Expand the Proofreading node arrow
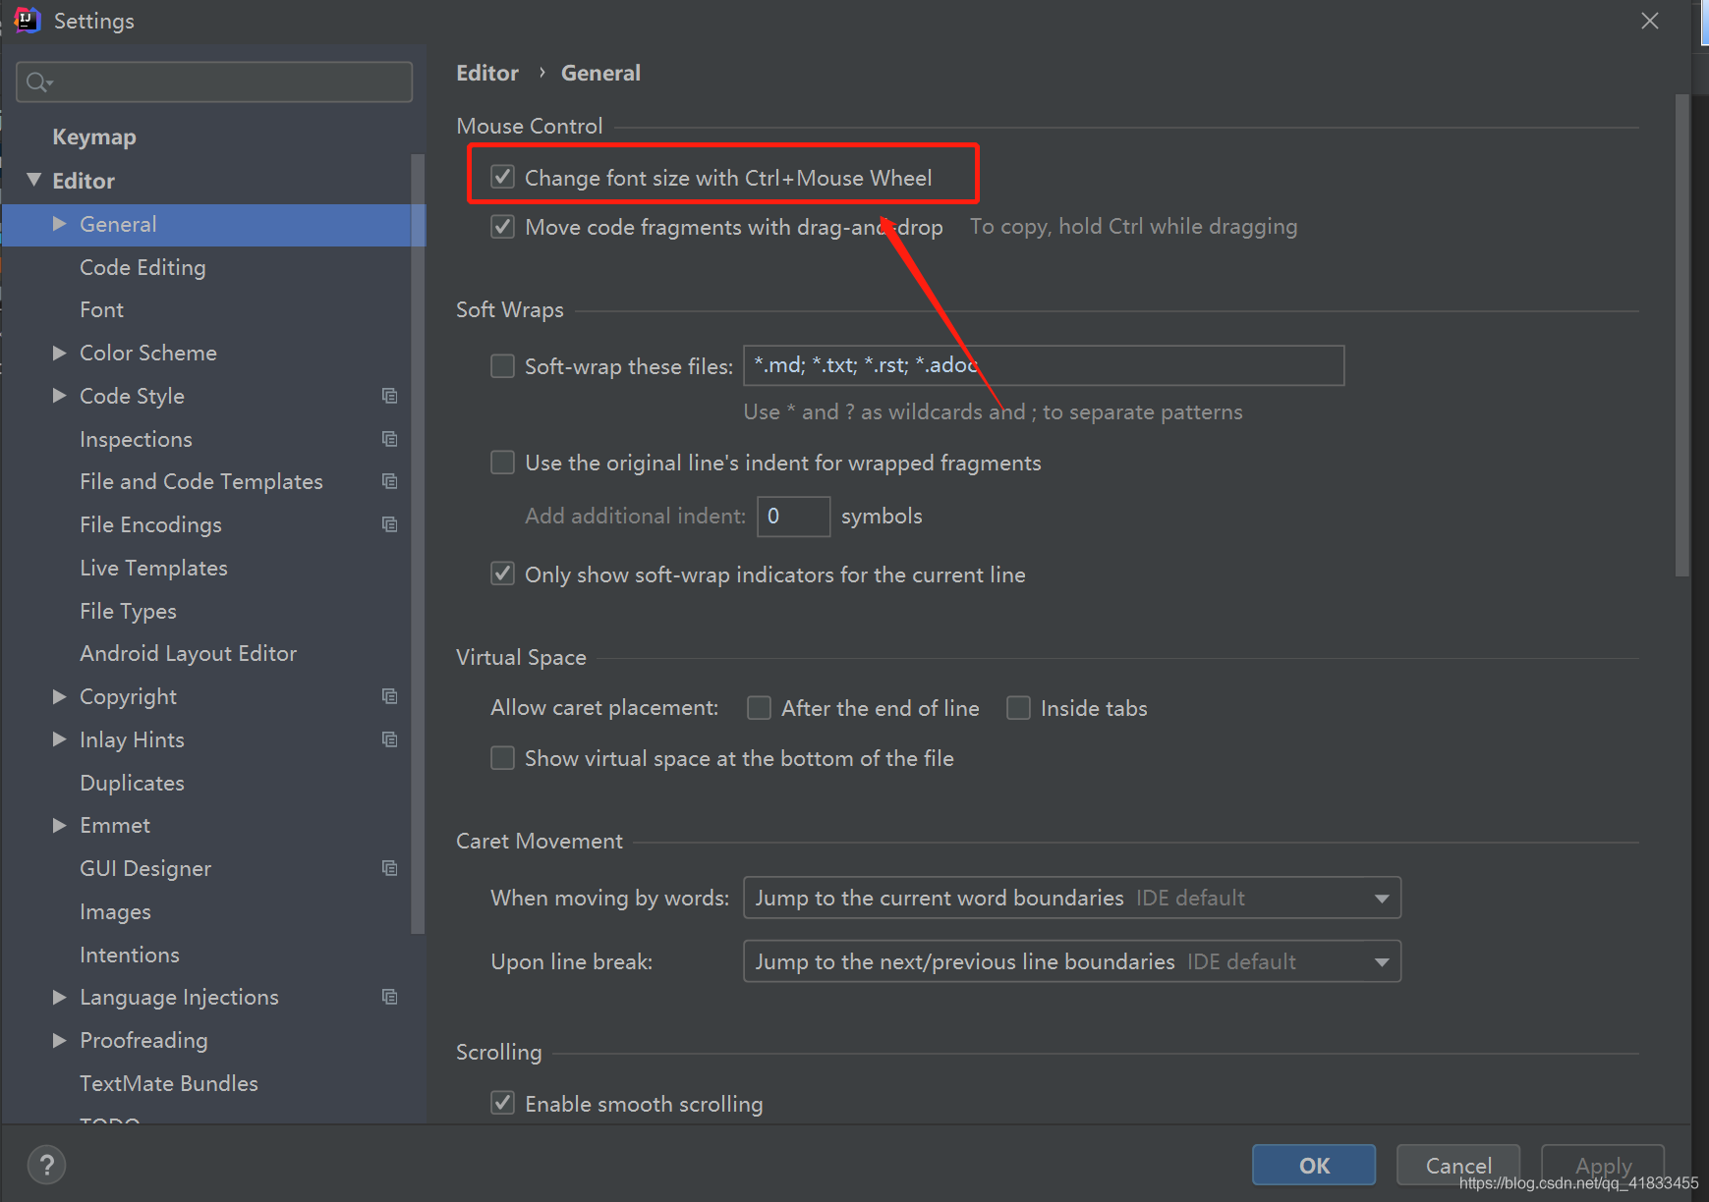The image size is (1709, 1202). click(59, 1040)
